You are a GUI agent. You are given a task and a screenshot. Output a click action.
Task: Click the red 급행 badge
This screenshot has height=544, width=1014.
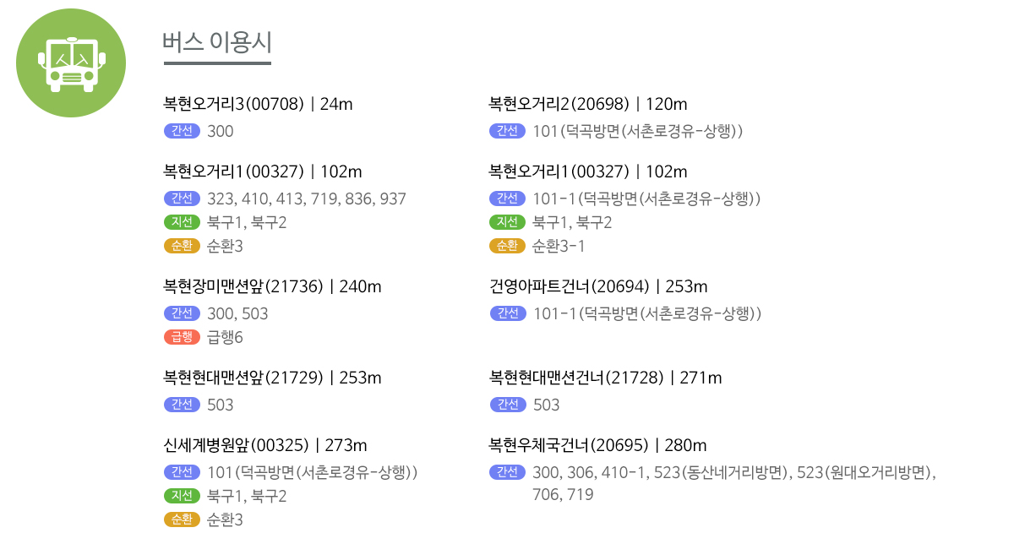[182, 337]
